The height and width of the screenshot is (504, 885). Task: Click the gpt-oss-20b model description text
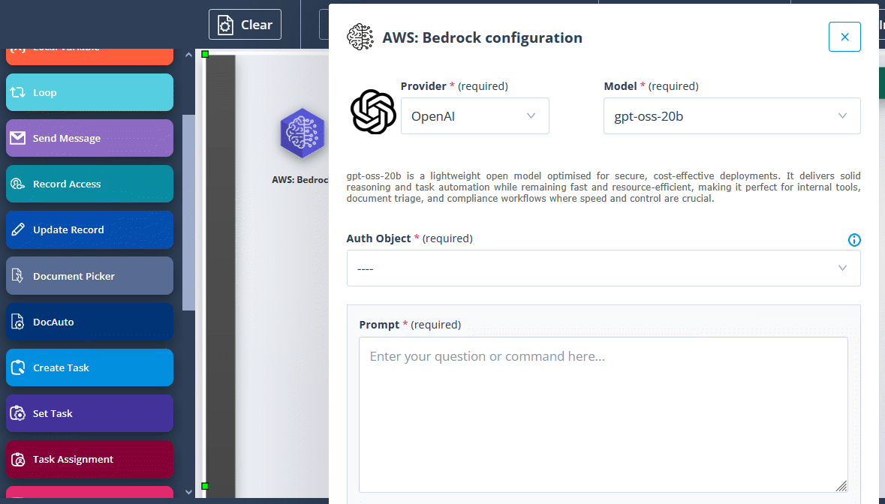click(x=604, y=187)
